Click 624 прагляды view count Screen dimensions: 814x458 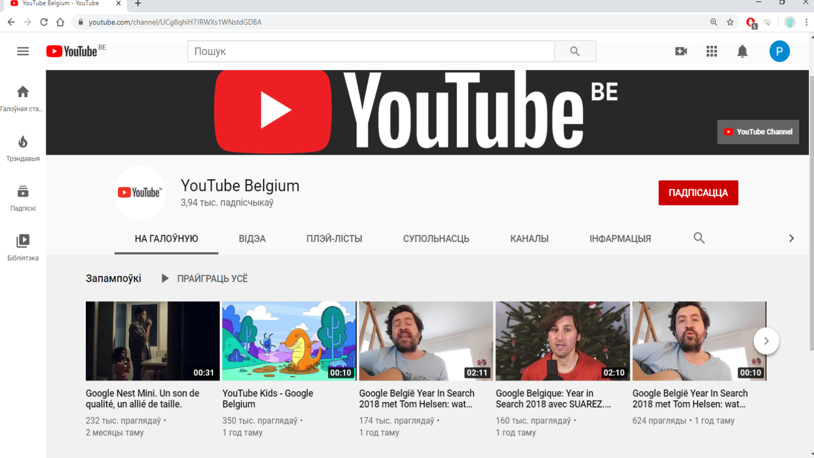pos(659,421)
